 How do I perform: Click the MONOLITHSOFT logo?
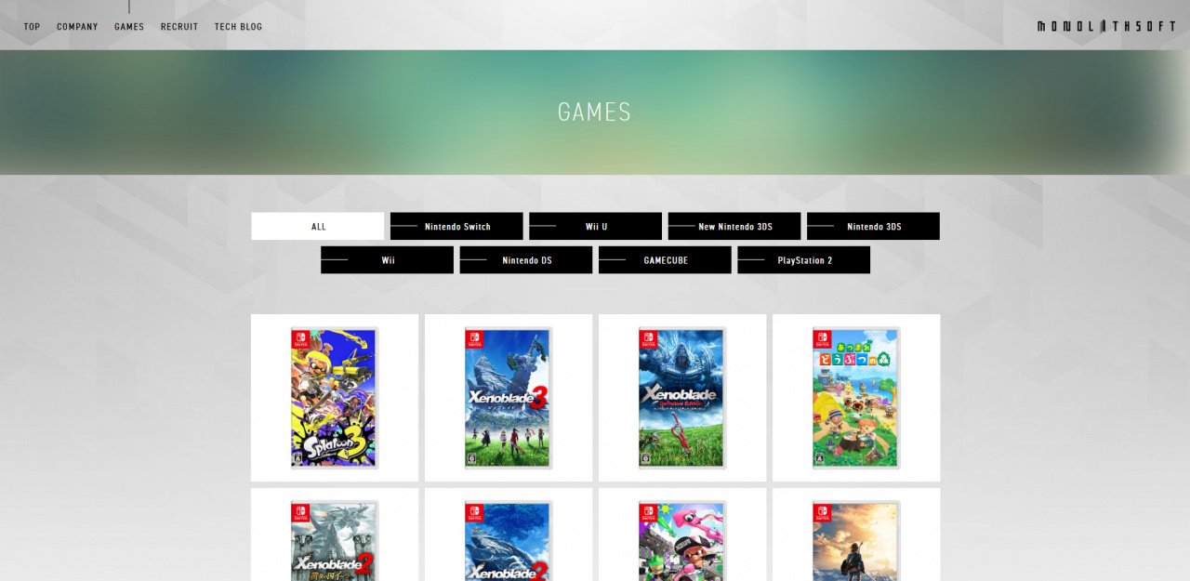[x=1106, y=27]
